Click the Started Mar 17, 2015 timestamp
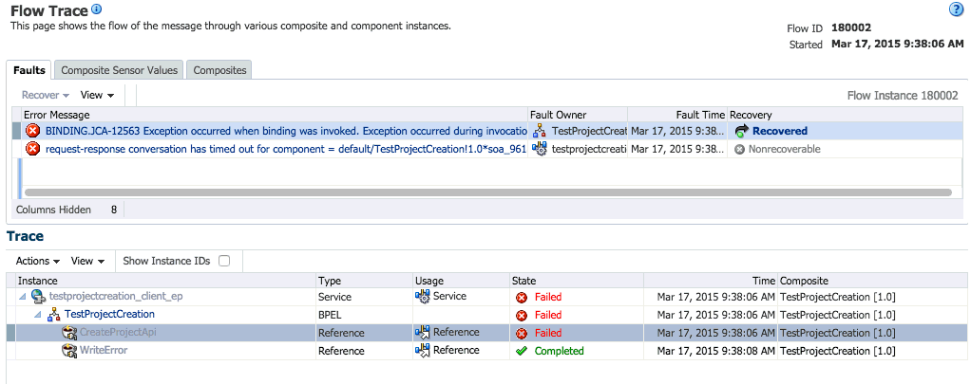Image resolution: width=971 pixels, height=384 pixels. tap(897, 44)
